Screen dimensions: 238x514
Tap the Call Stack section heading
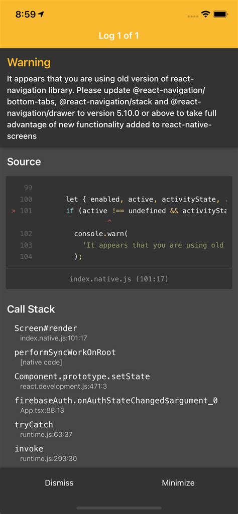tap(31, 309)
